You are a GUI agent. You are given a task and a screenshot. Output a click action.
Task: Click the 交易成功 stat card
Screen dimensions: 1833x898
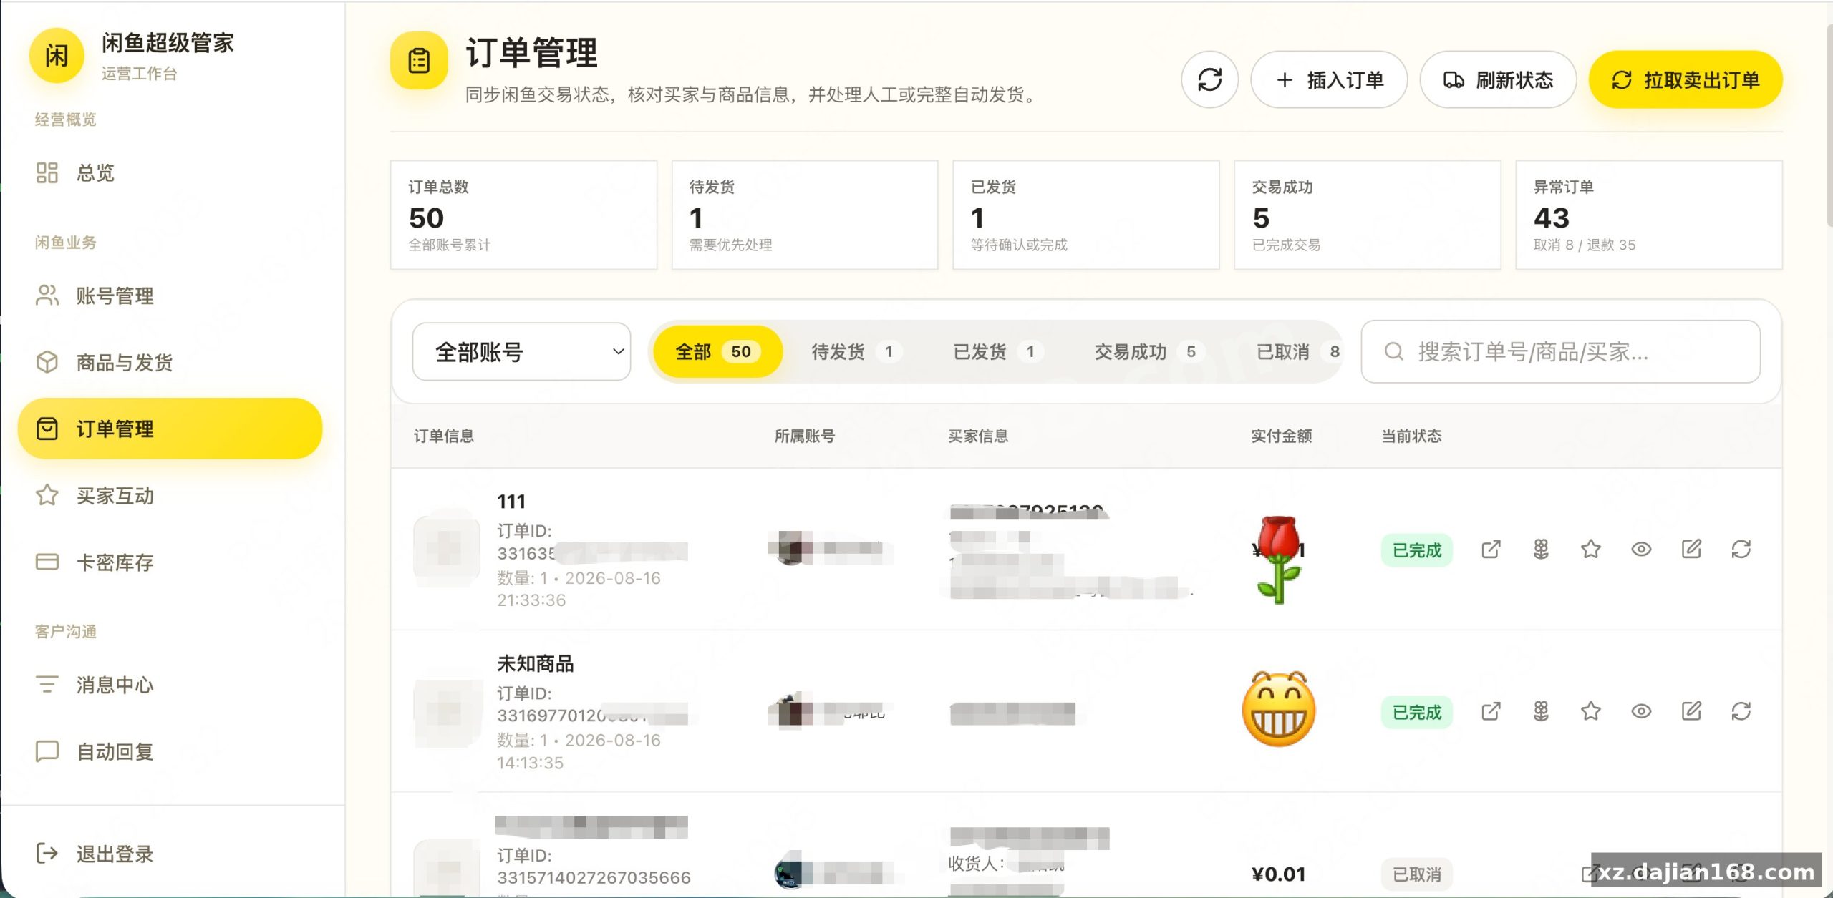point(1368,215)
